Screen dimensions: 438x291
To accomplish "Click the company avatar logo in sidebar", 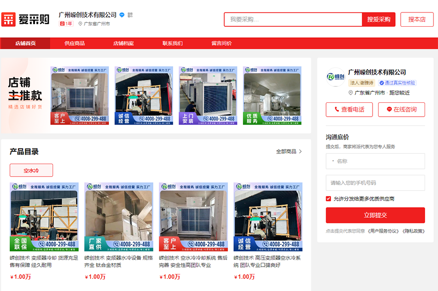I will click(x=336, y=77).
